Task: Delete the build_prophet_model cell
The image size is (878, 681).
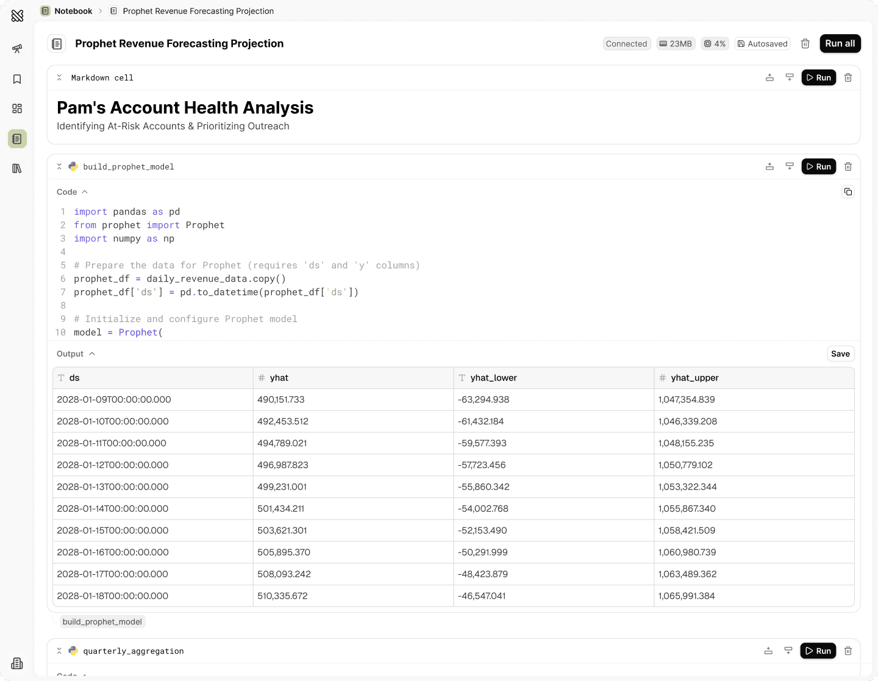Action: [x=848, y=166]
